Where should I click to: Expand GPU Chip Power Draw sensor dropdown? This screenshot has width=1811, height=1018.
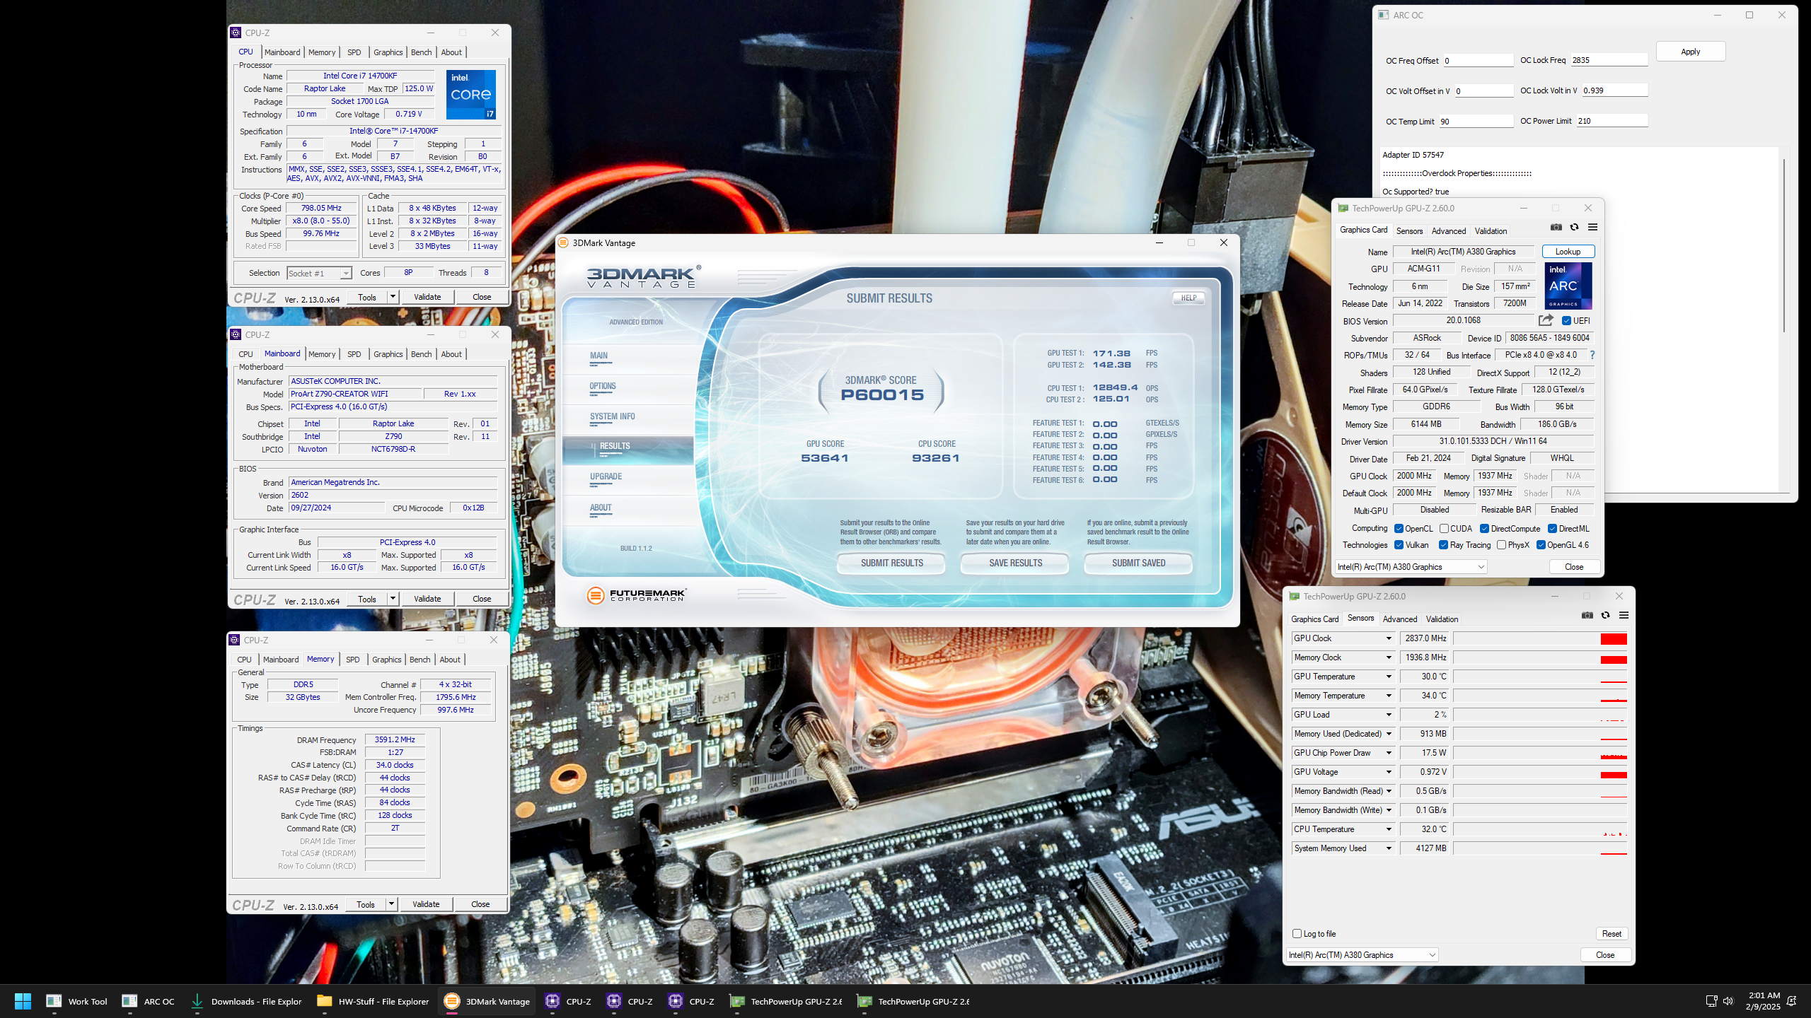[x=1388, y=753]
